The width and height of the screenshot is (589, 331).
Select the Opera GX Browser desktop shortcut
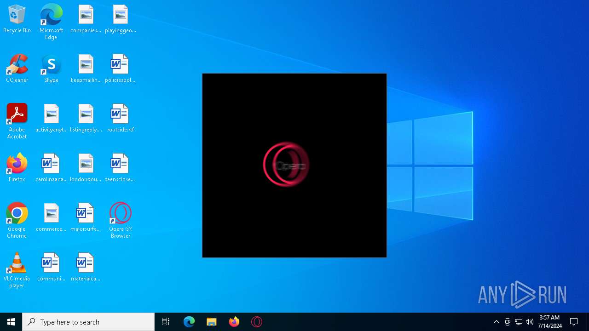tap(120, 221)
